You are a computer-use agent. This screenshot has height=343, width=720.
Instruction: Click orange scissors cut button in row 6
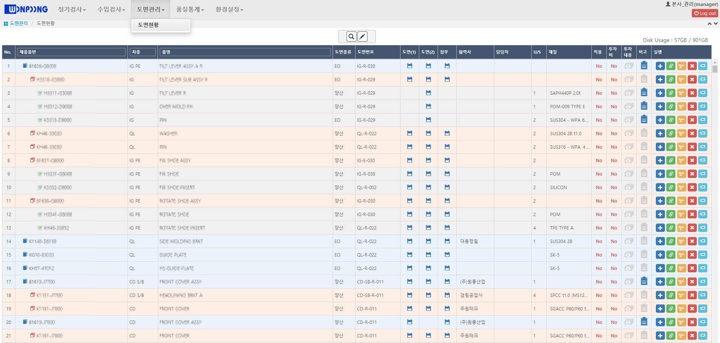point(681,134)
